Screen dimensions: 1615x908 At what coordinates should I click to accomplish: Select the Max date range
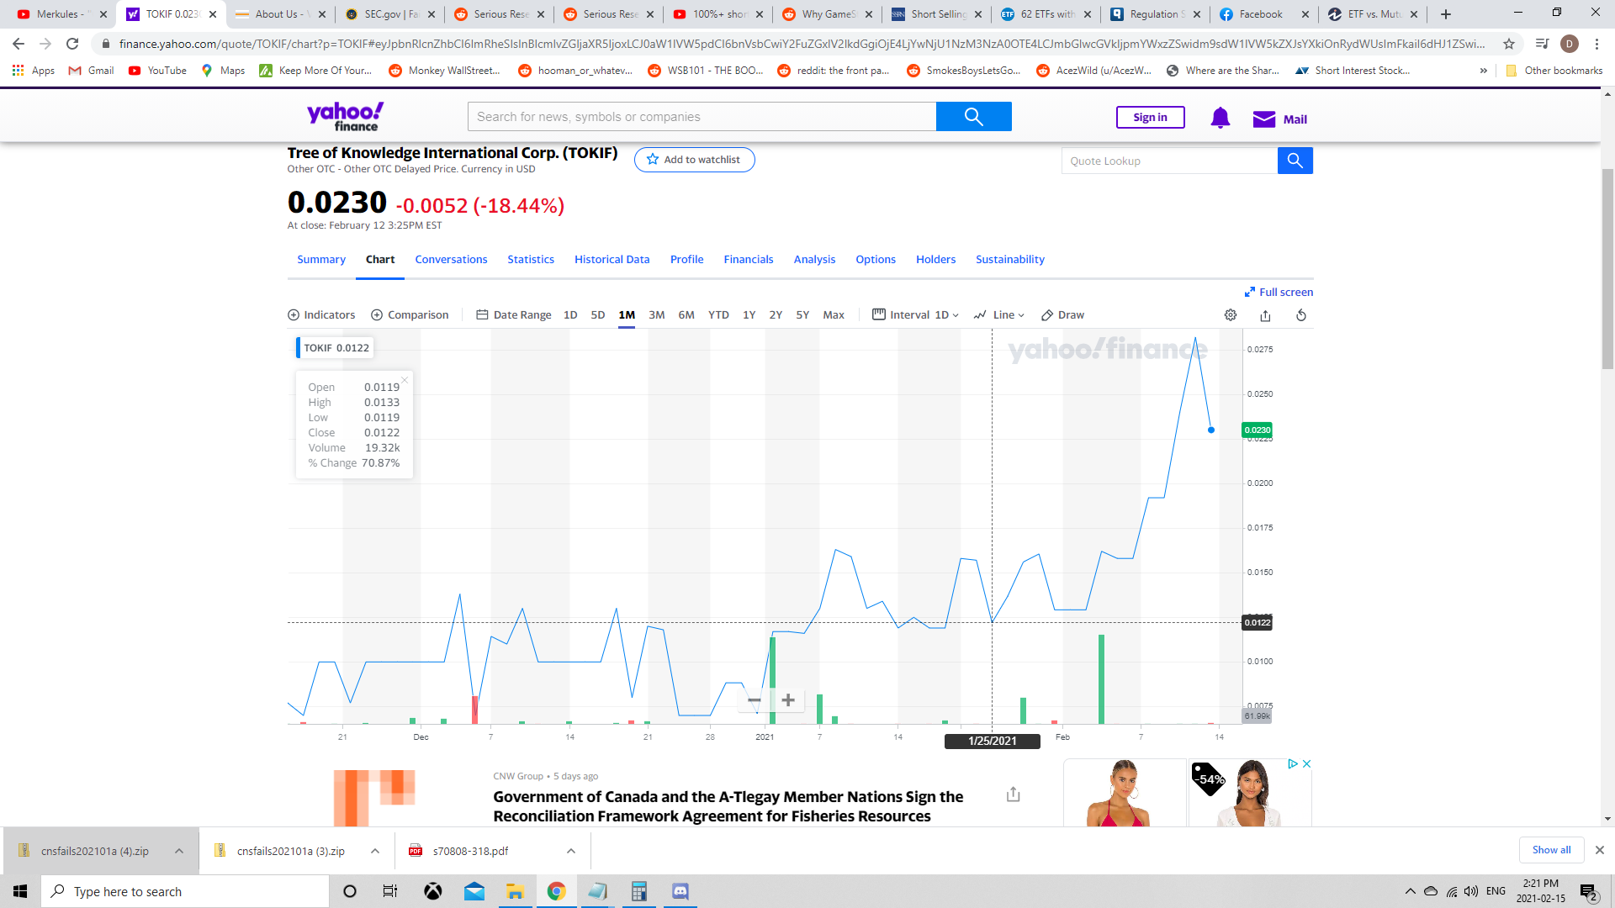[834, 315]
